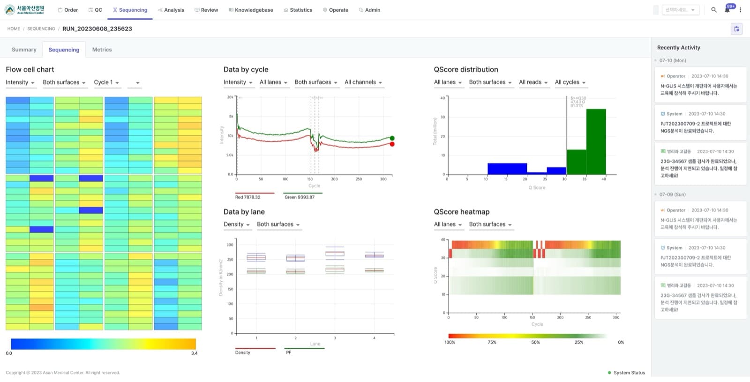Open the Cycle 1 dropdown
Viewport: 750px width, 382px height.
(106, 82)
